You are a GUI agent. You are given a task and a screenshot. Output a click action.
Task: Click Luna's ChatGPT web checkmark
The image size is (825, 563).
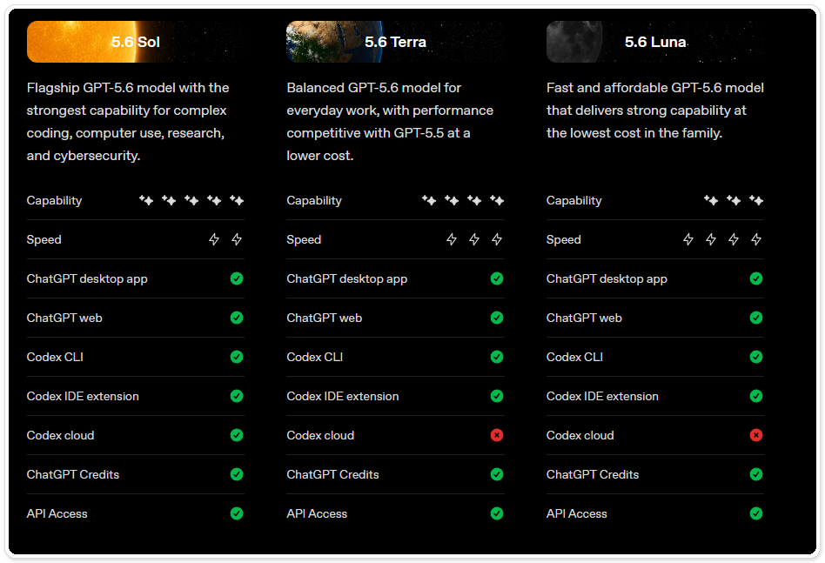[x=756, y=318]
